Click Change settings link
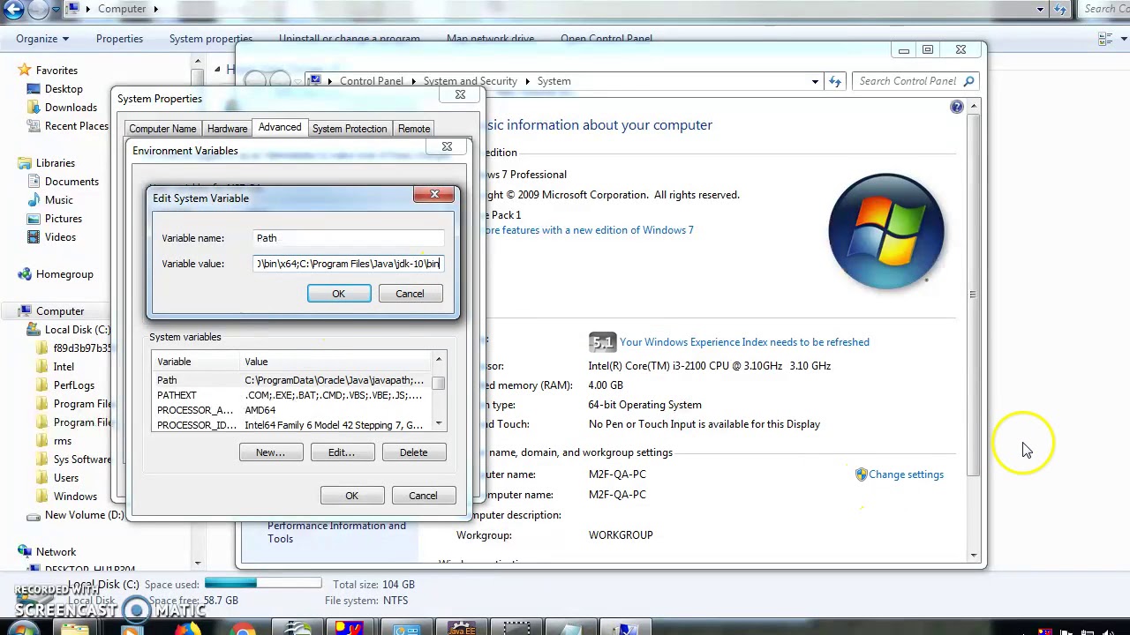The height and width of the screenshot is (635, 1130). pos(906,474)
